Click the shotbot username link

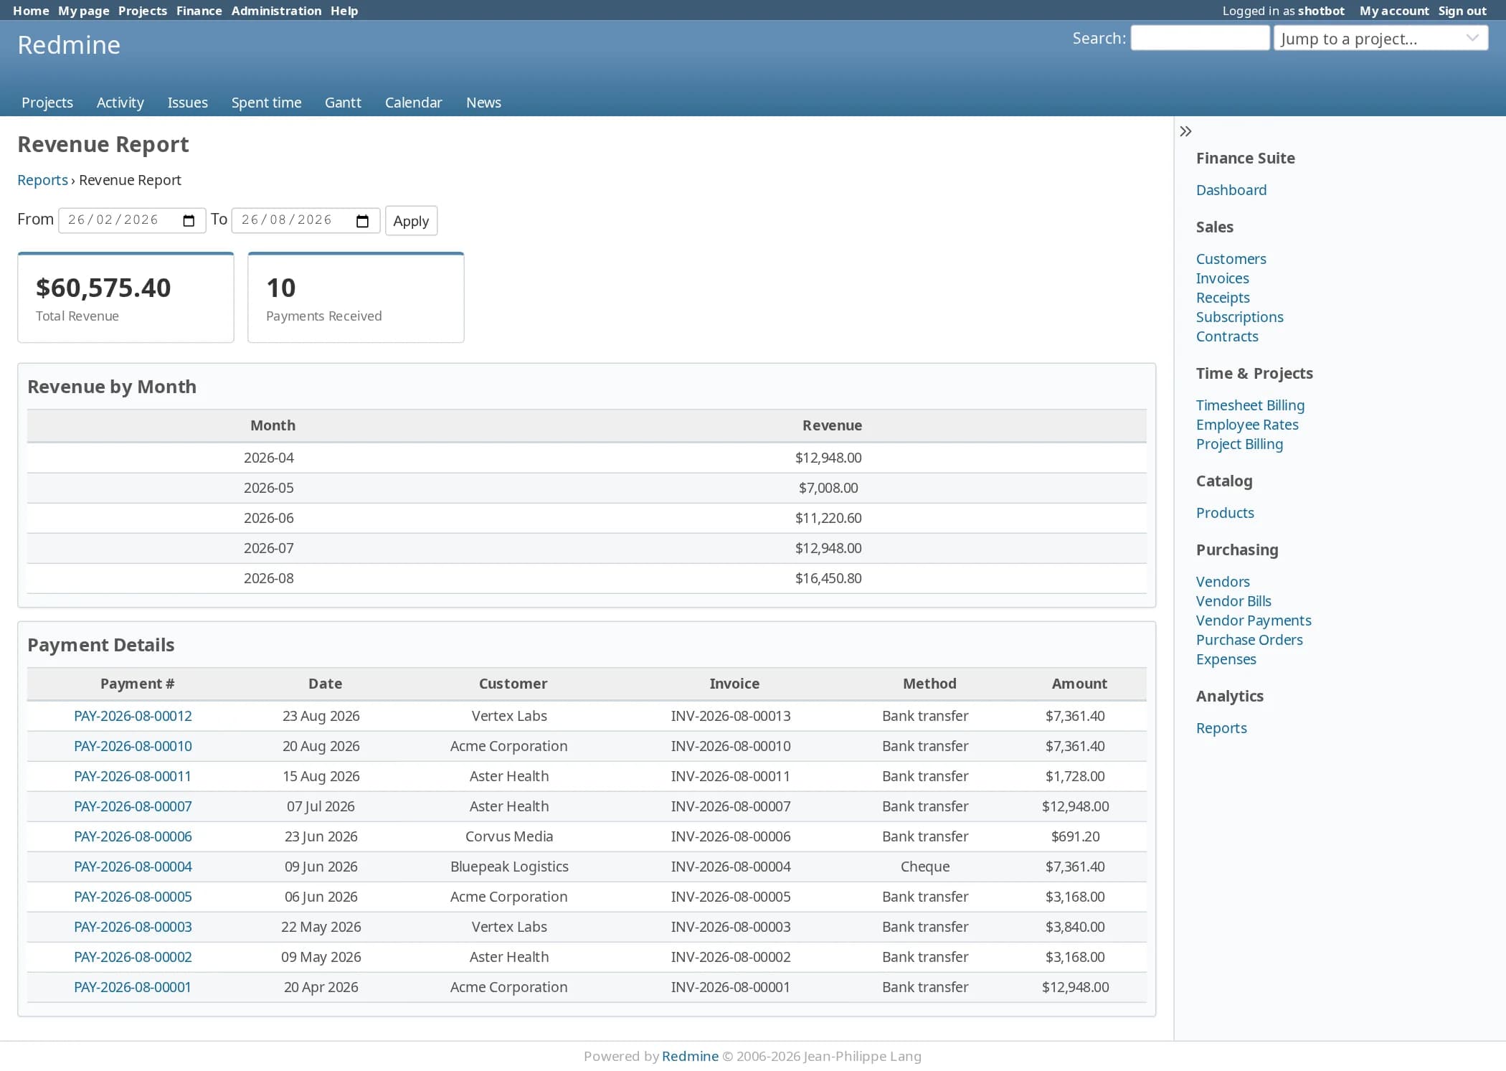pyautogui.click(x=1321, y=11)
